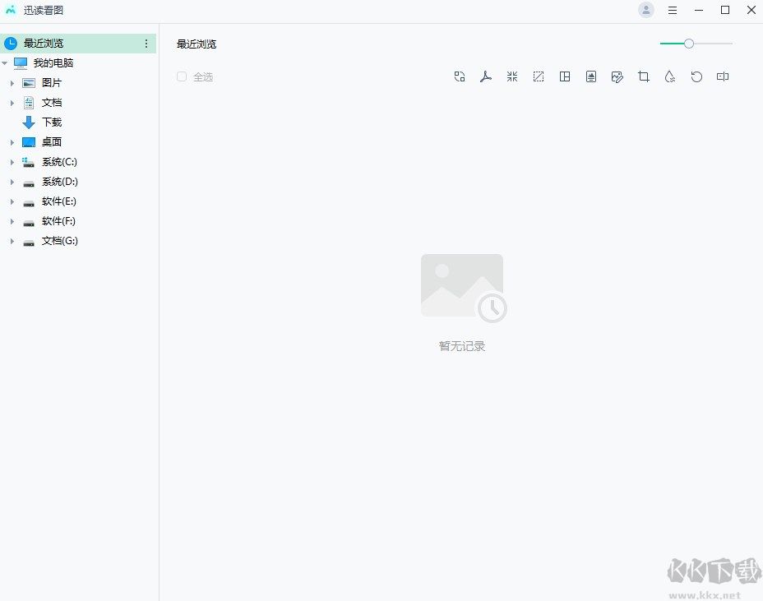Open the hamburger menu near window controls

[x=672, y=10]
